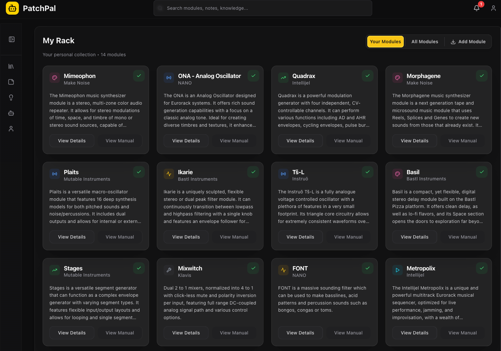
Task: Open View Manual for Mixwitch
Action: click(234, 333)
